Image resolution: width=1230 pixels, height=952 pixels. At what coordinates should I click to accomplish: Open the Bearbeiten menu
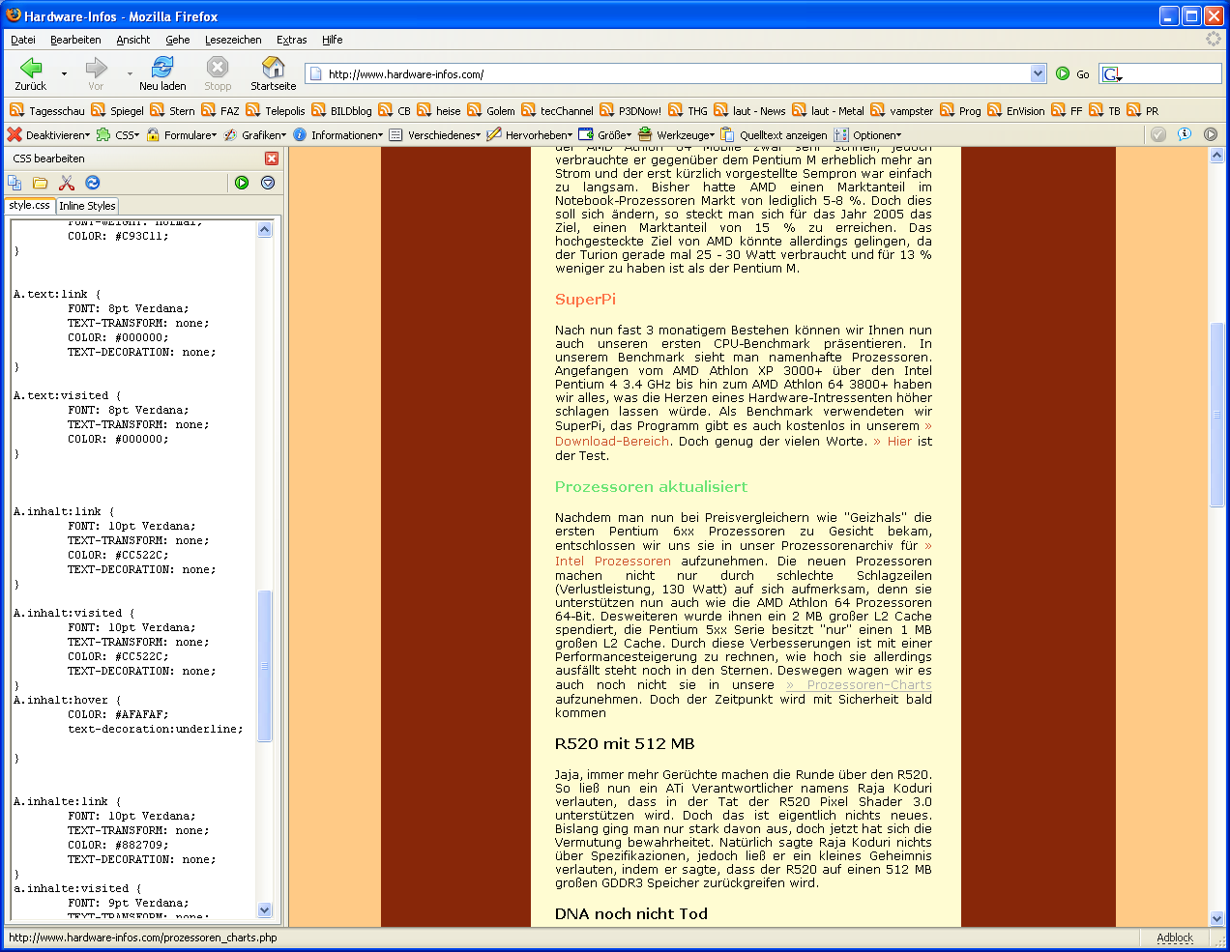coord(75,40)
